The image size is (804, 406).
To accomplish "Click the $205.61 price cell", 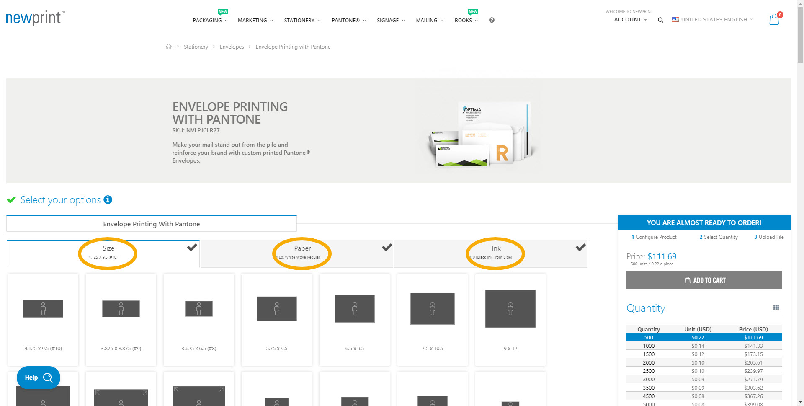I will point(753,362).
